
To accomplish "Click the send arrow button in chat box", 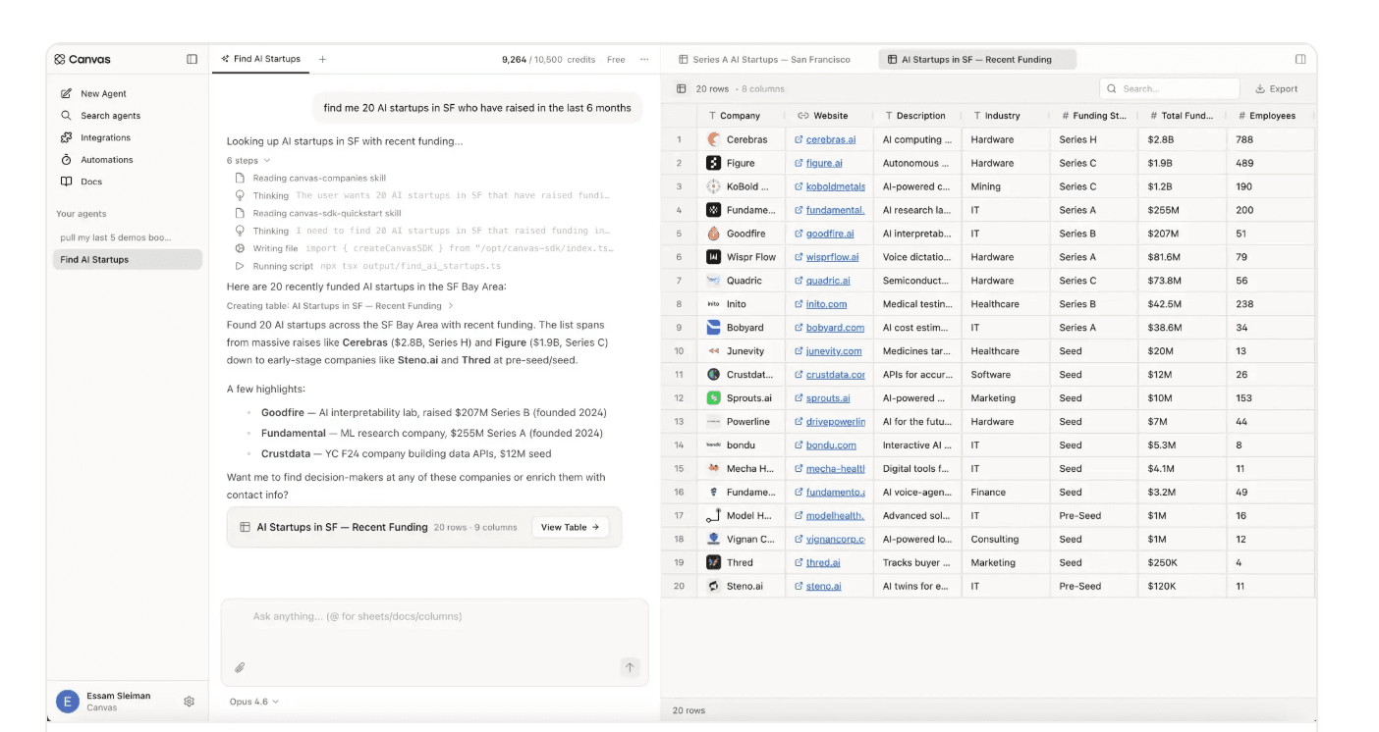I will 630,667.
